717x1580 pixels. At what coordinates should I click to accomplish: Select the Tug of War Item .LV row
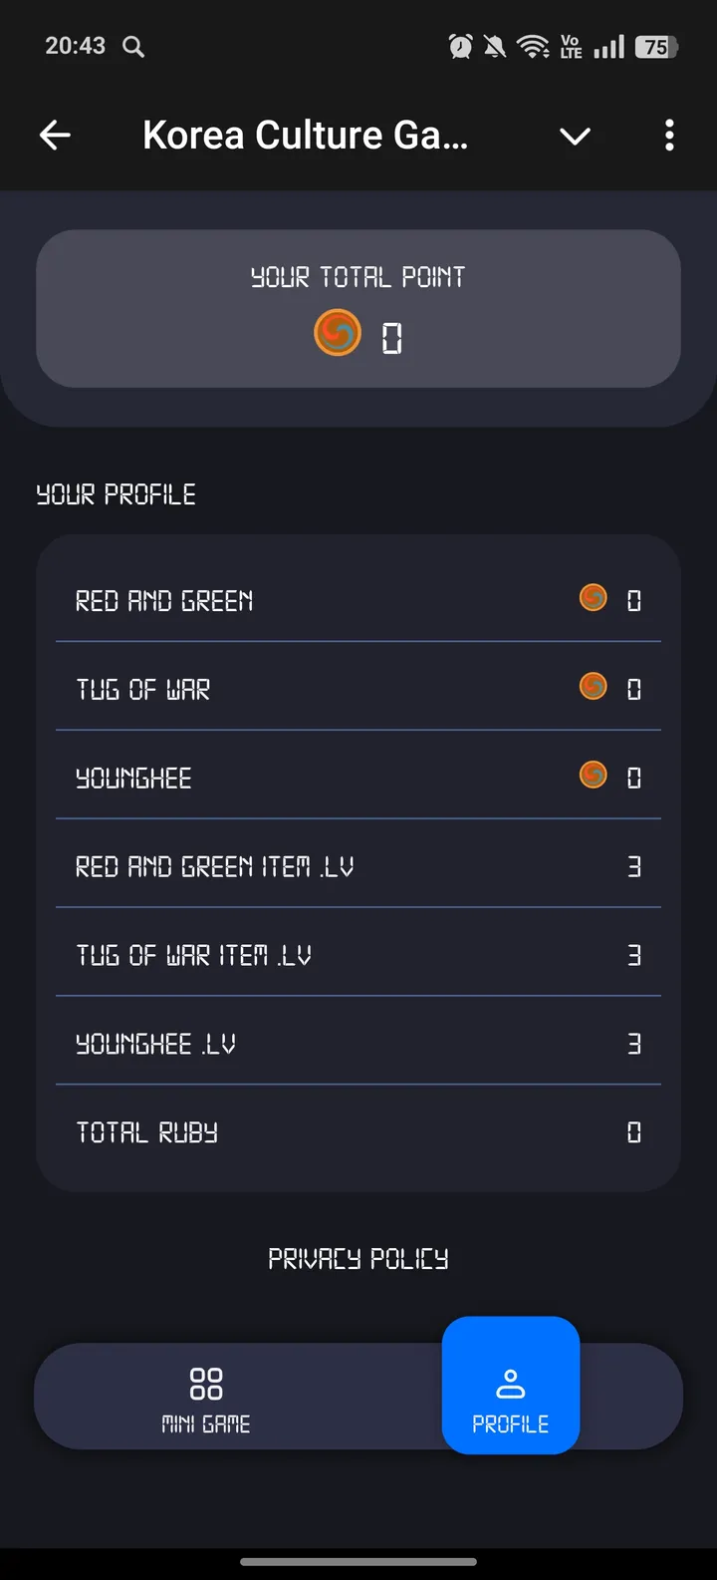click(358, 954)
